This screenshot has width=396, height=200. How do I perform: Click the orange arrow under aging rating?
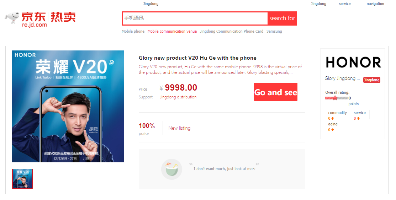(x=333, y=130)
